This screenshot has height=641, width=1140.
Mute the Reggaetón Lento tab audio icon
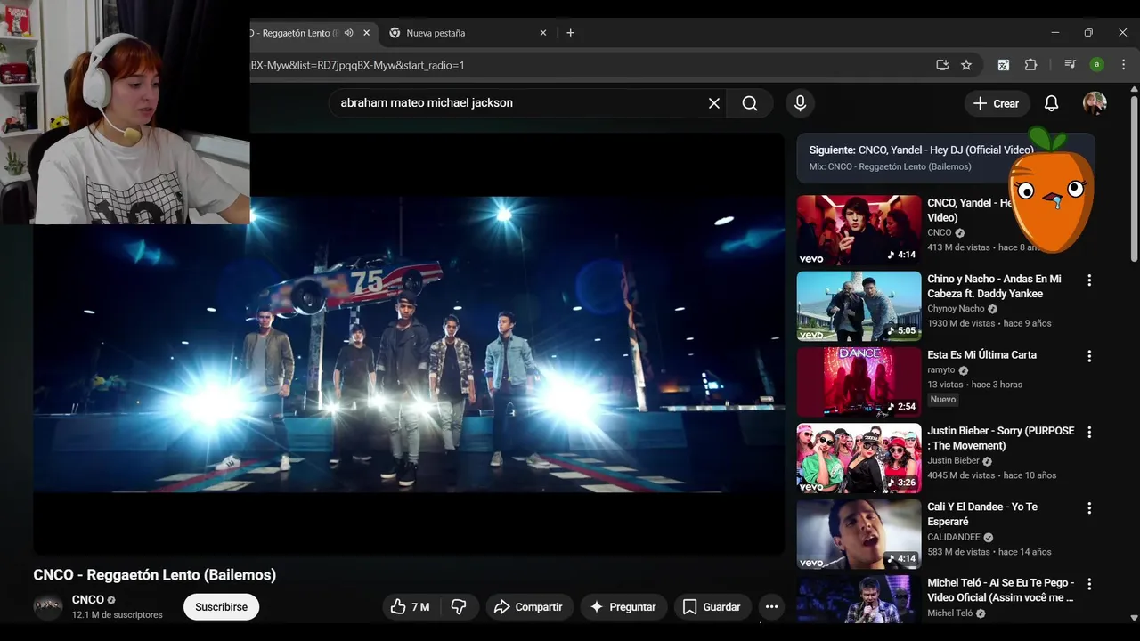click(x=349, y=33)
